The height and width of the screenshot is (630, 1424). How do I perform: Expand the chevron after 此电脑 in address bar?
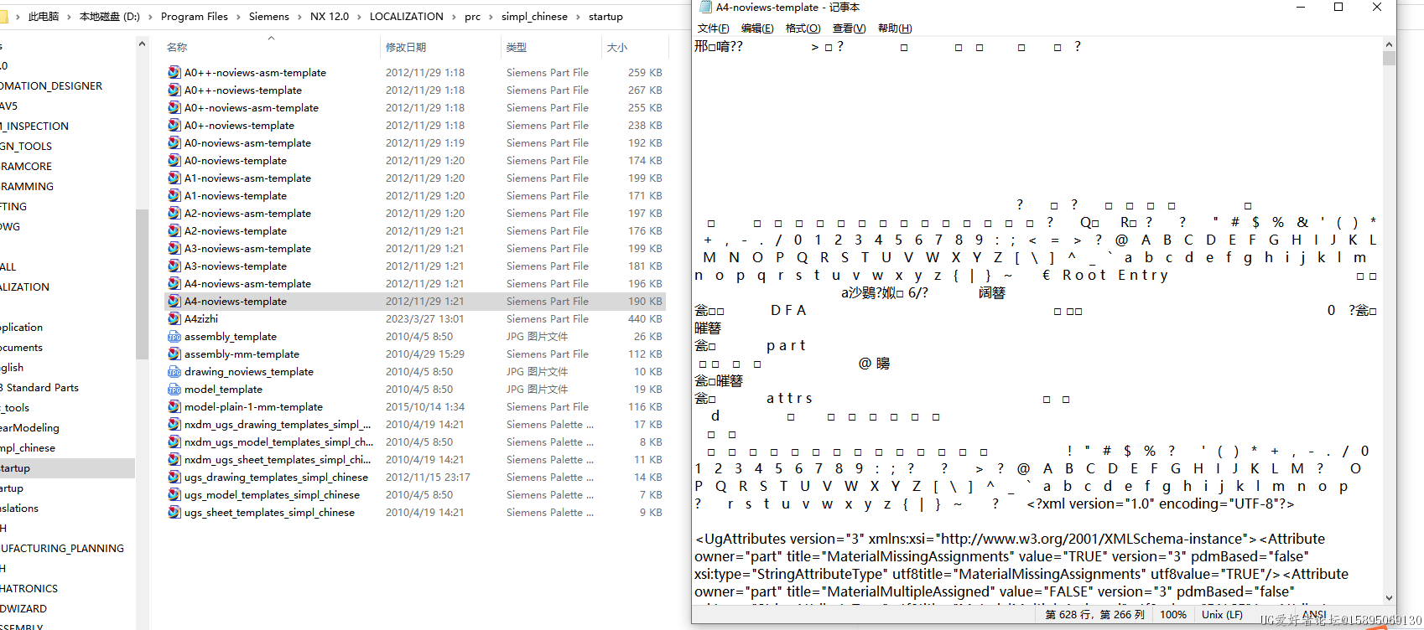pyautogui.click(x=70, y=17)
